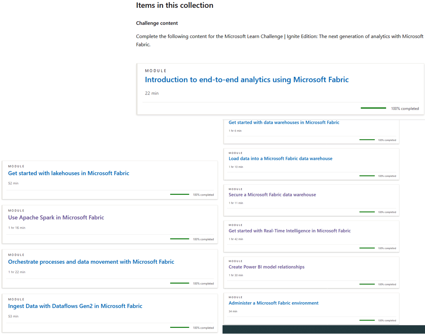
Task: Click the Orchestrate processes module progress bar
Action: pyautogui.click(x=180, y=283)
